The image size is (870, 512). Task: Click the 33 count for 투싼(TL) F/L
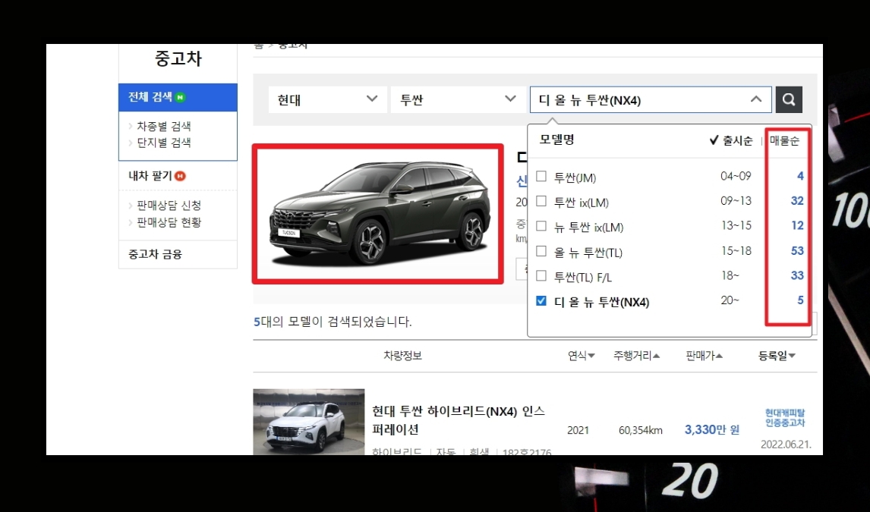point(797,275)
